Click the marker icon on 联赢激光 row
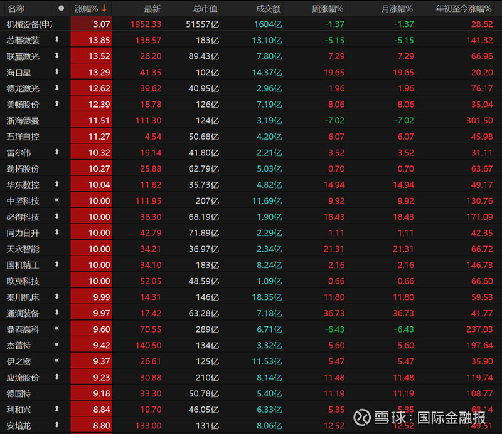The width and height of the screenshot is (502, 434). [x=56, y=56]
